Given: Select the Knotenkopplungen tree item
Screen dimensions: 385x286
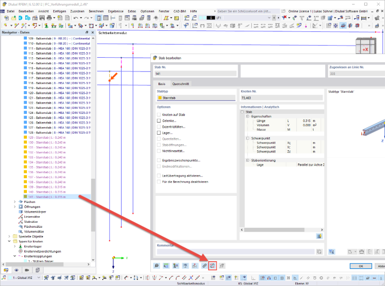Looking at the screenshot, I should tap(38, 256).
